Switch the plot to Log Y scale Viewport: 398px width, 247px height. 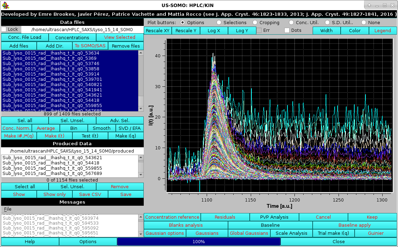[x=242, y=30]
